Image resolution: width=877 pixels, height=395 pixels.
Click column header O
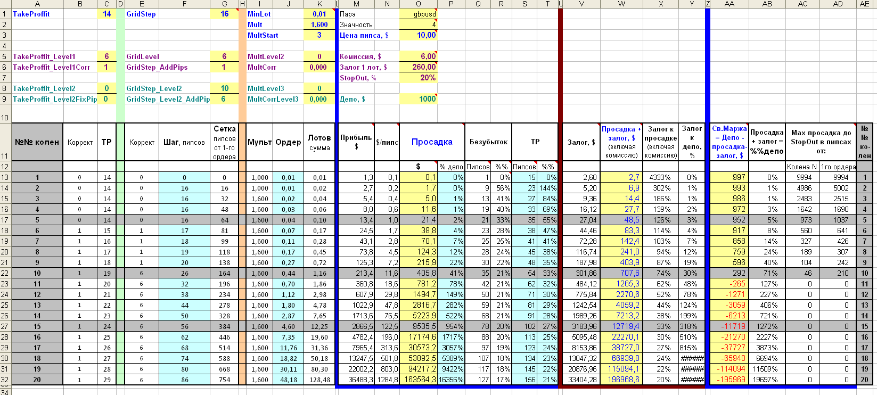click(419, 4)
